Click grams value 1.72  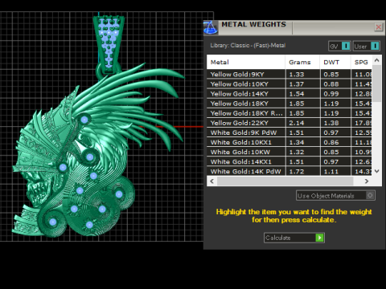coord(297,171)
